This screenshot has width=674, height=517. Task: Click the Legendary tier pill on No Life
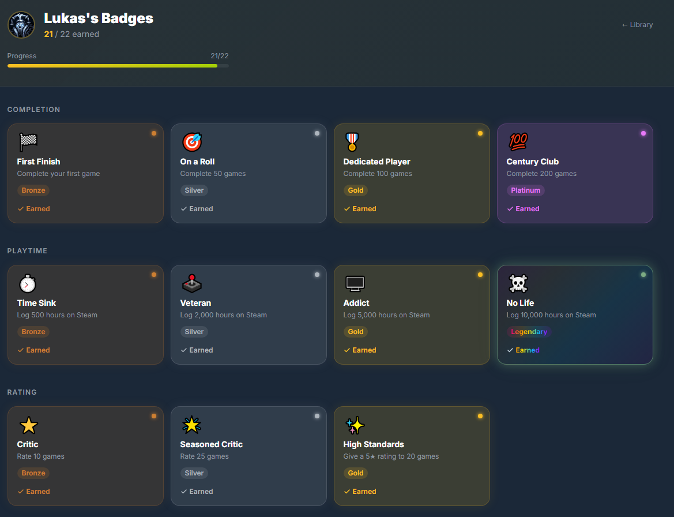click(529, 331)
